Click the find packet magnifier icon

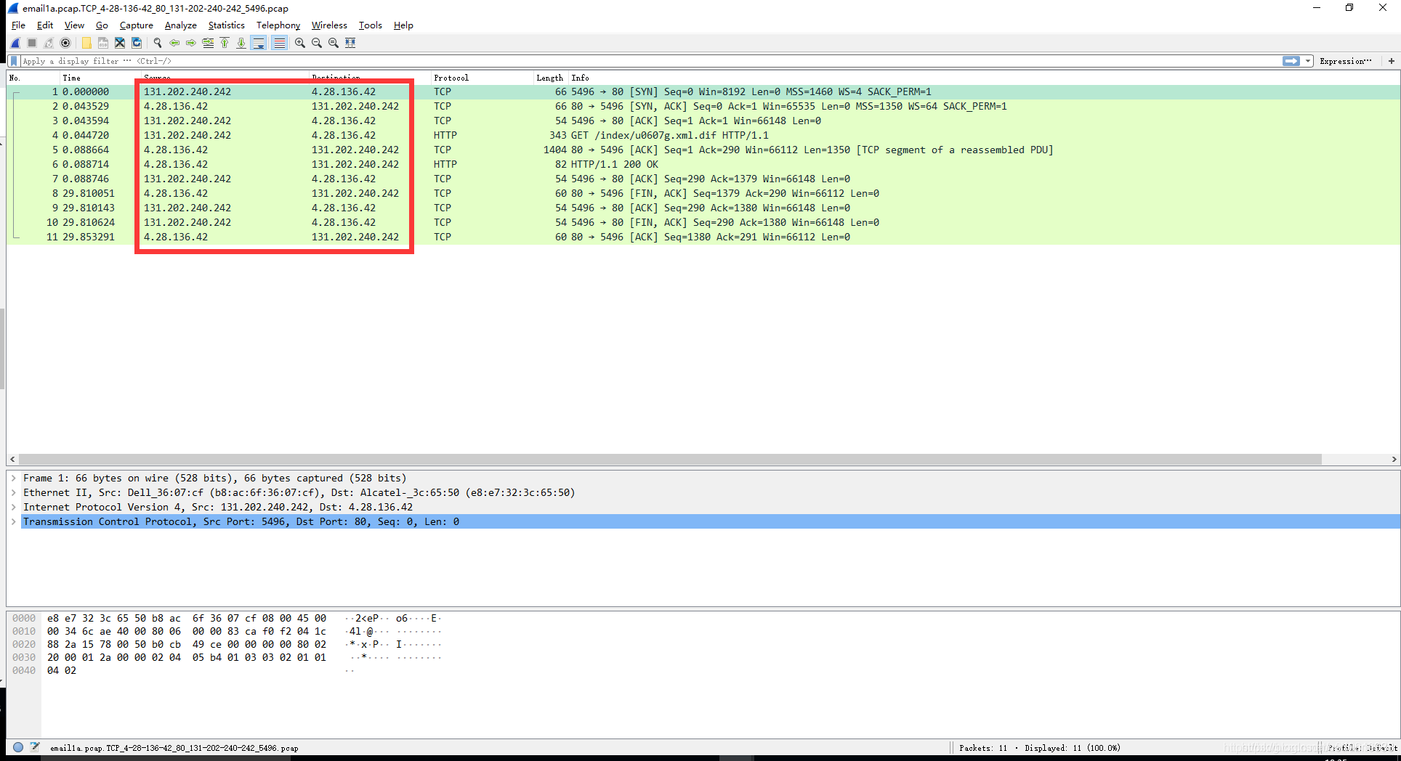point(158,43)
